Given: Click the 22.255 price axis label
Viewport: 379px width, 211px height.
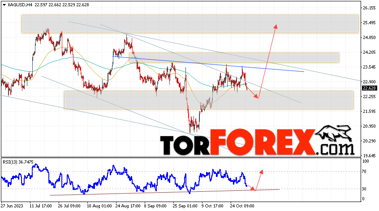Looking at the screenshot, I should click(x=369, y=97).
